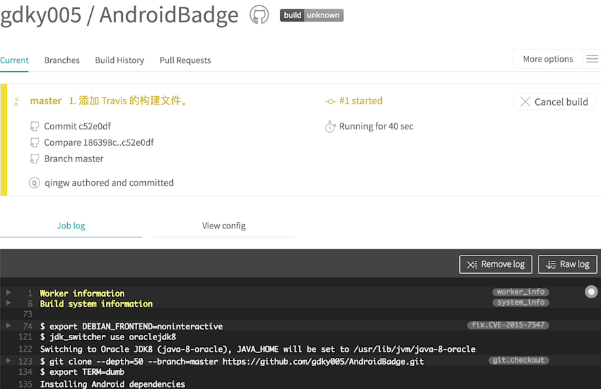This screenshot has height=389, width=601.
Task: Click the GitHub icon beside Commit c52e0df
Action: 35,126
